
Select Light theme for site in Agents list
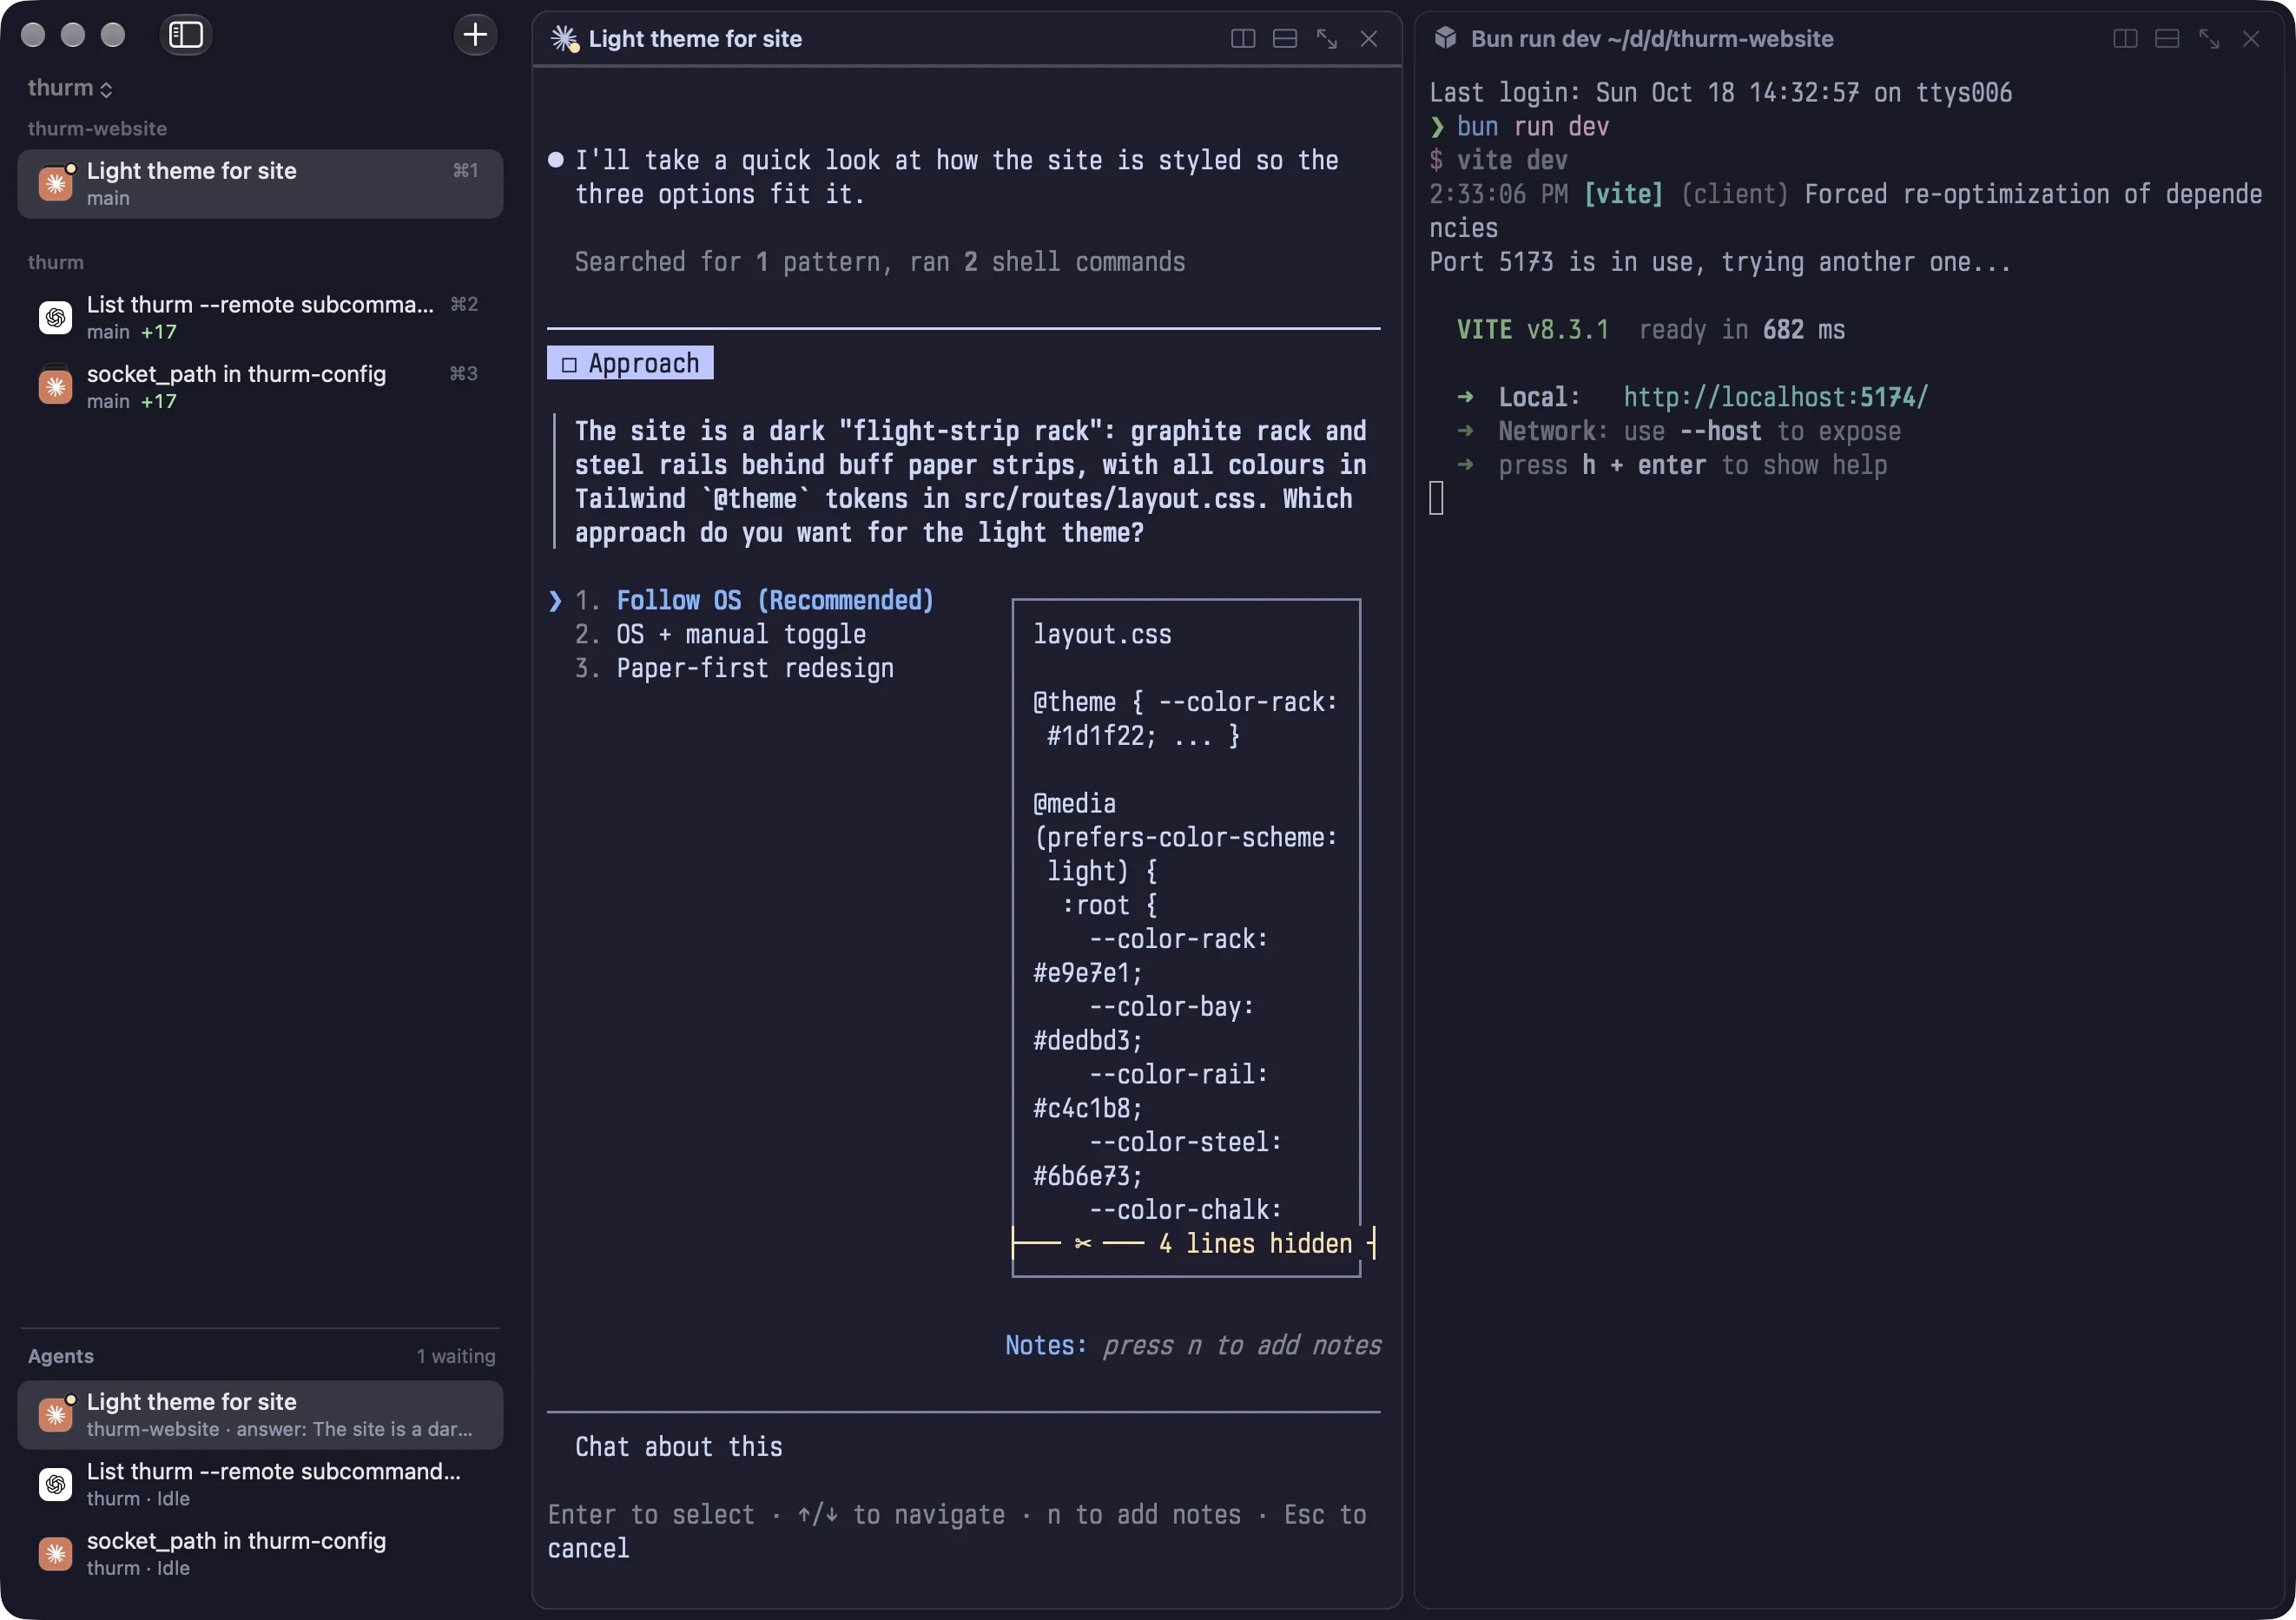[x=260, y=1415]
